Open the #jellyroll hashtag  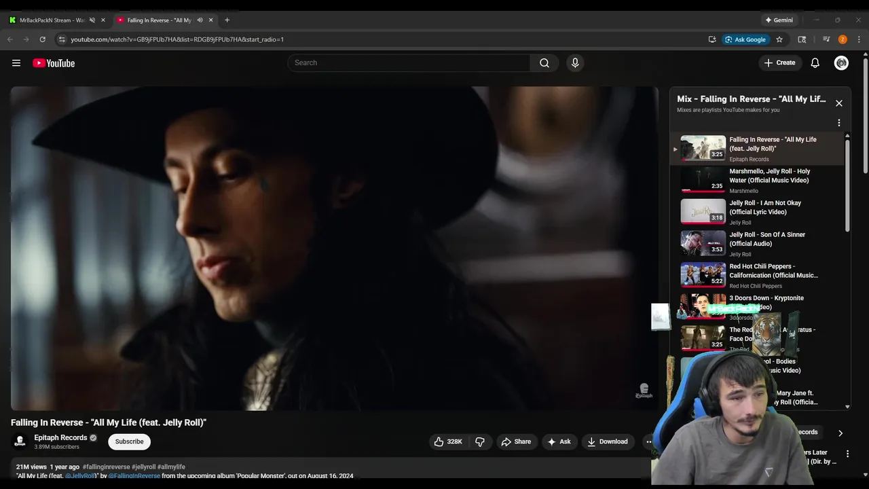(143, 467)
